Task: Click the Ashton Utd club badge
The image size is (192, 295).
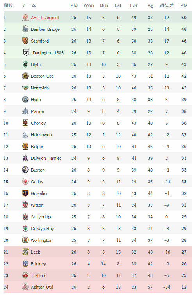Action: [25, 287]
